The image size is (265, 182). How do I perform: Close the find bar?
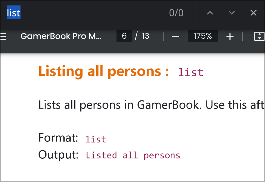point(253,13)
